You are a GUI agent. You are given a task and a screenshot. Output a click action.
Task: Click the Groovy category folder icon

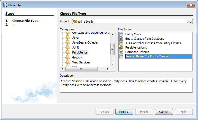tap(68, 57)
